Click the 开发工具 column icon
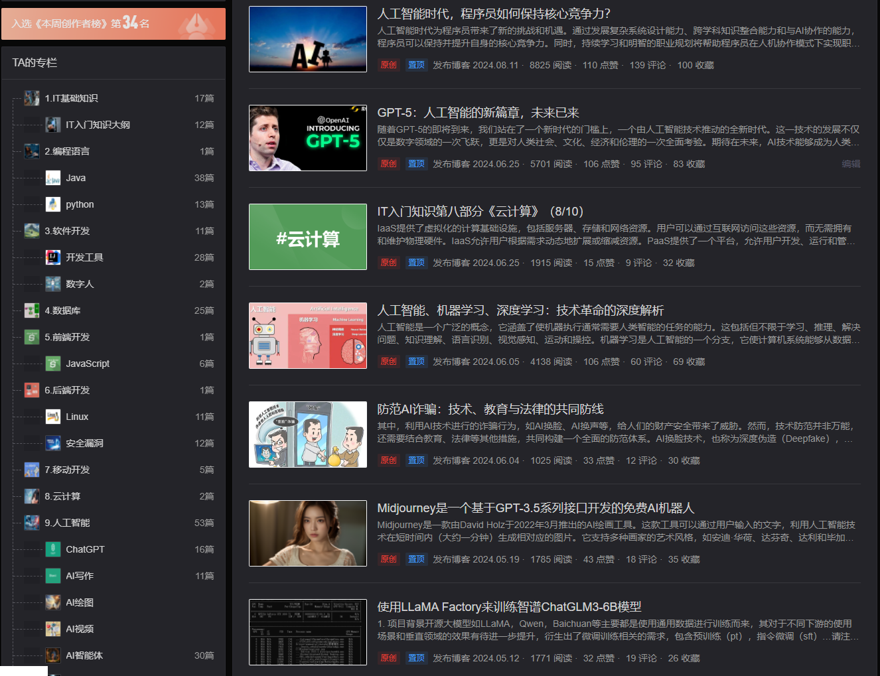This screenshot has width=880, height=676. point(53,257)
